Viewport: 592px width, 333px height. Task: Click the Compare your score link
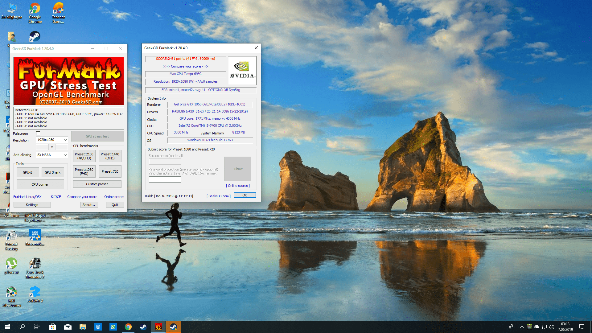click(x=82, y=197)
